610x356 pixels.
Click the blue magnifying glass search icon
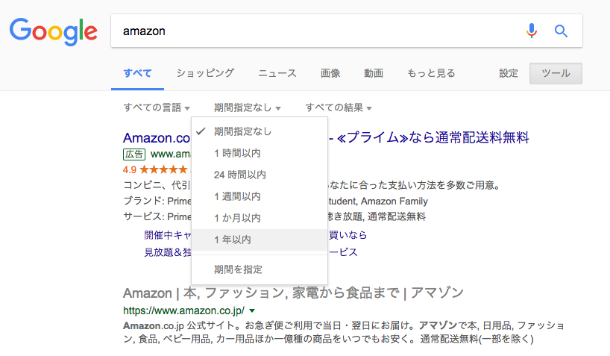pos(561,31)
